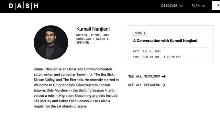This screenshot has height=121, width=220.
Task: Click the speaker's circular profile photo
Action: pos(51,42)
